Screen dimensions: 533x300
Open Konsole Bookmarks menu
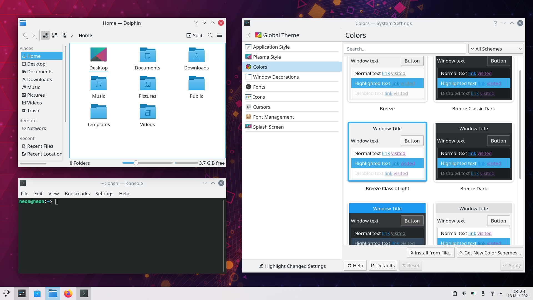pos(77,194)
